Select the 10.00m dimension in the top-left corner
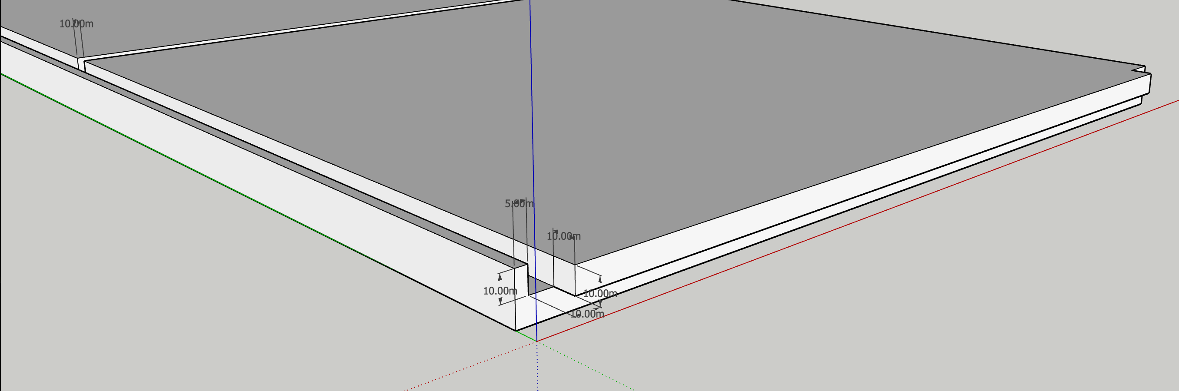1179x391 pixels. [76, 24]
